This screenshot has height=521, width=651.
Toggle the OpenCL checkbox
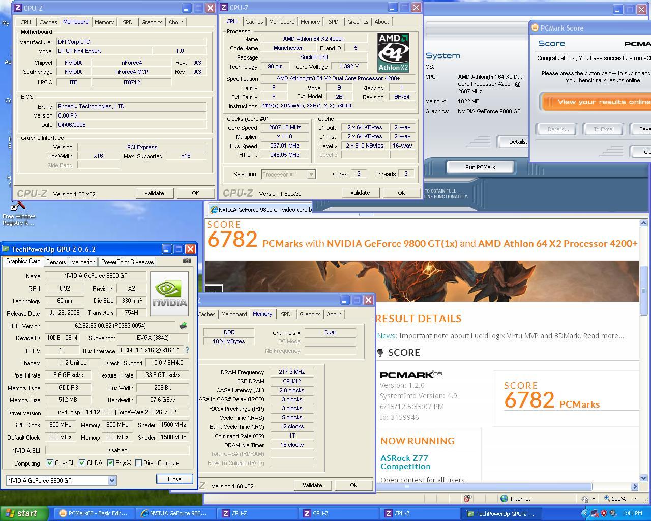pos(50,463)
